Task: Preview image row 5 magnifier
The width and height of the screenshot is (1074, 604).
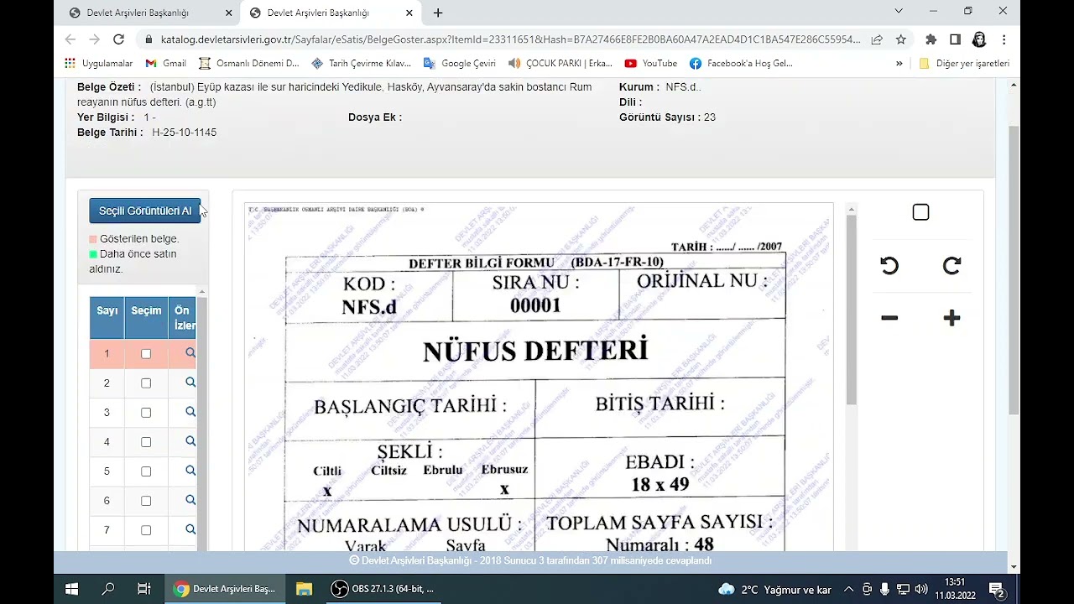Action: pos(190,471)
